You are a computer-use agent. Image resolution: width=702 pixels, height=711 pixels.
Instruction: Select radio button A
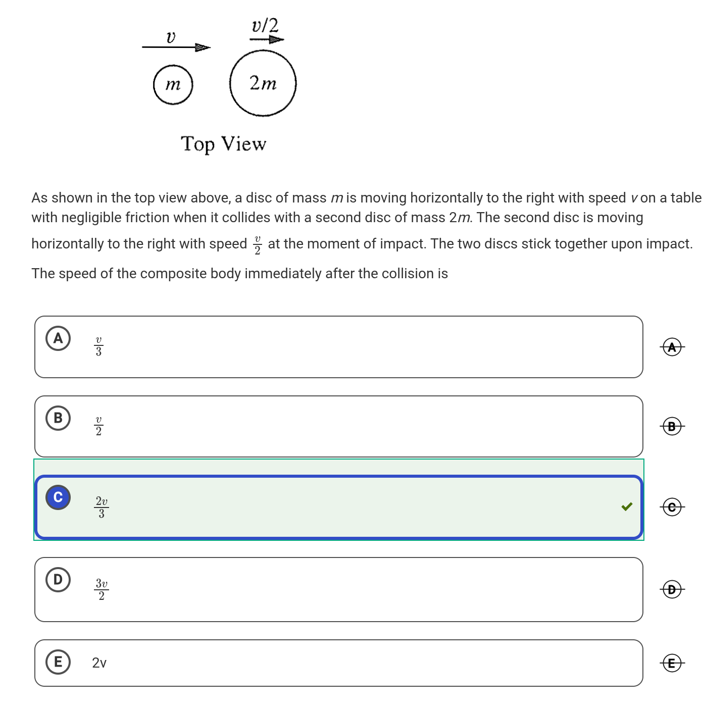58,338
